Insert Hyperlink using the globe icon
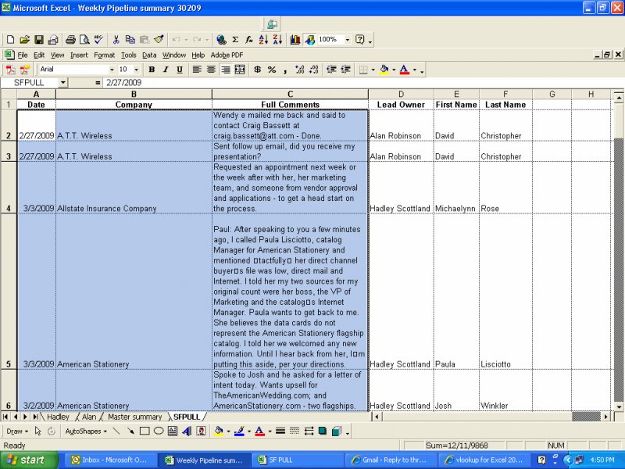 (x=221, y=40)
